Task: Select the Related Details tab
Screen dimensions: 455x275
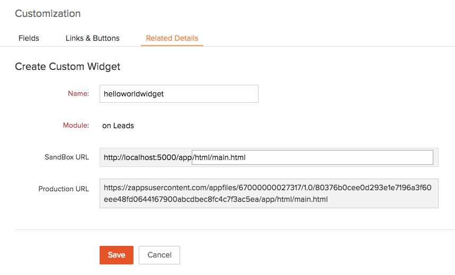Action: pos(172,38)
